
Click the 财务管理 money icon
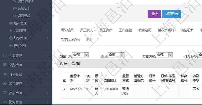point(5,102)
